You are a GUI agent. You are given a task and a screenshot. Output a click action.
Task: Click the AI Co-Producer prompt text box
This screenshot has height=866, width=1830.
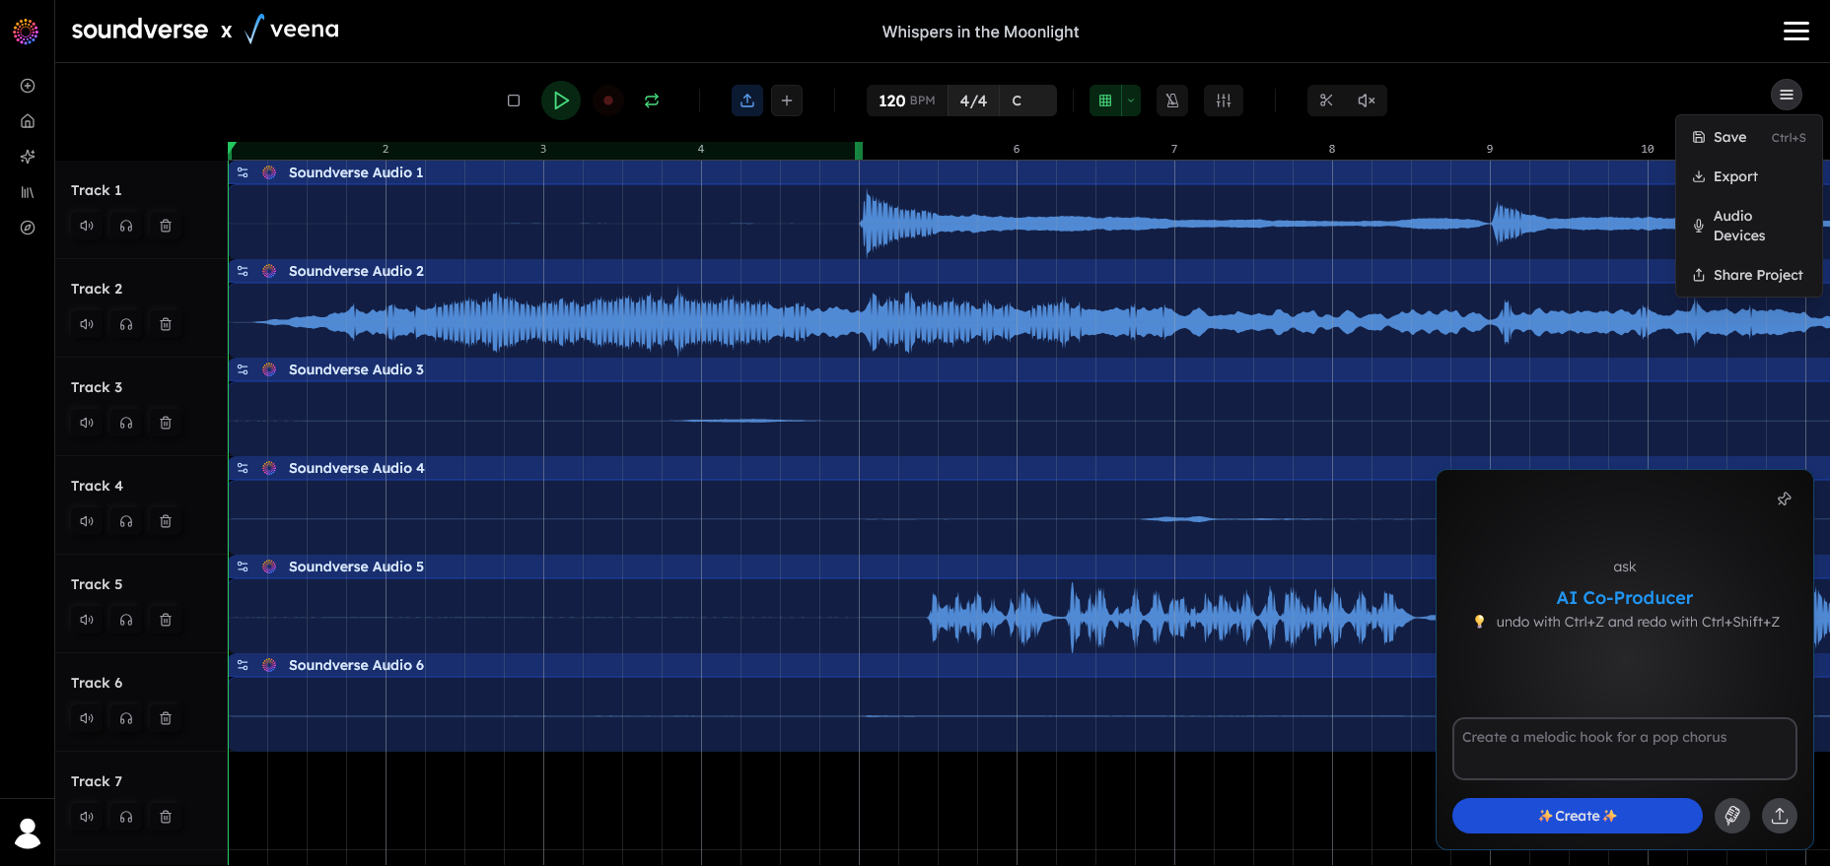coord(1624,749)
